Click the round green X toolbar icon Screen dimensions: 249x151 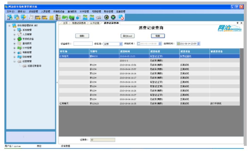[113, 17]
